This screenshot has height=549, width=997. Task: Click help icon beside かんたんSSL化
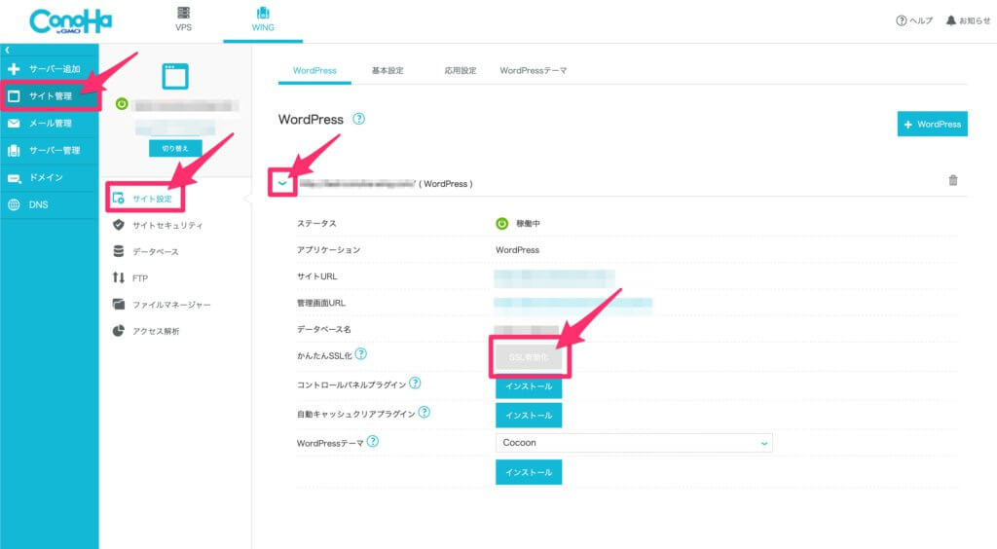(x=361, y=354)
